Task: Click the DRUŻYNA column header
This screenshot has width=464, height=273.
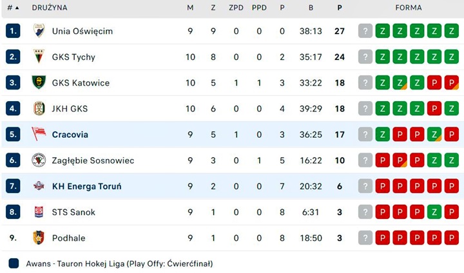Action: click(x=50, y=8)
